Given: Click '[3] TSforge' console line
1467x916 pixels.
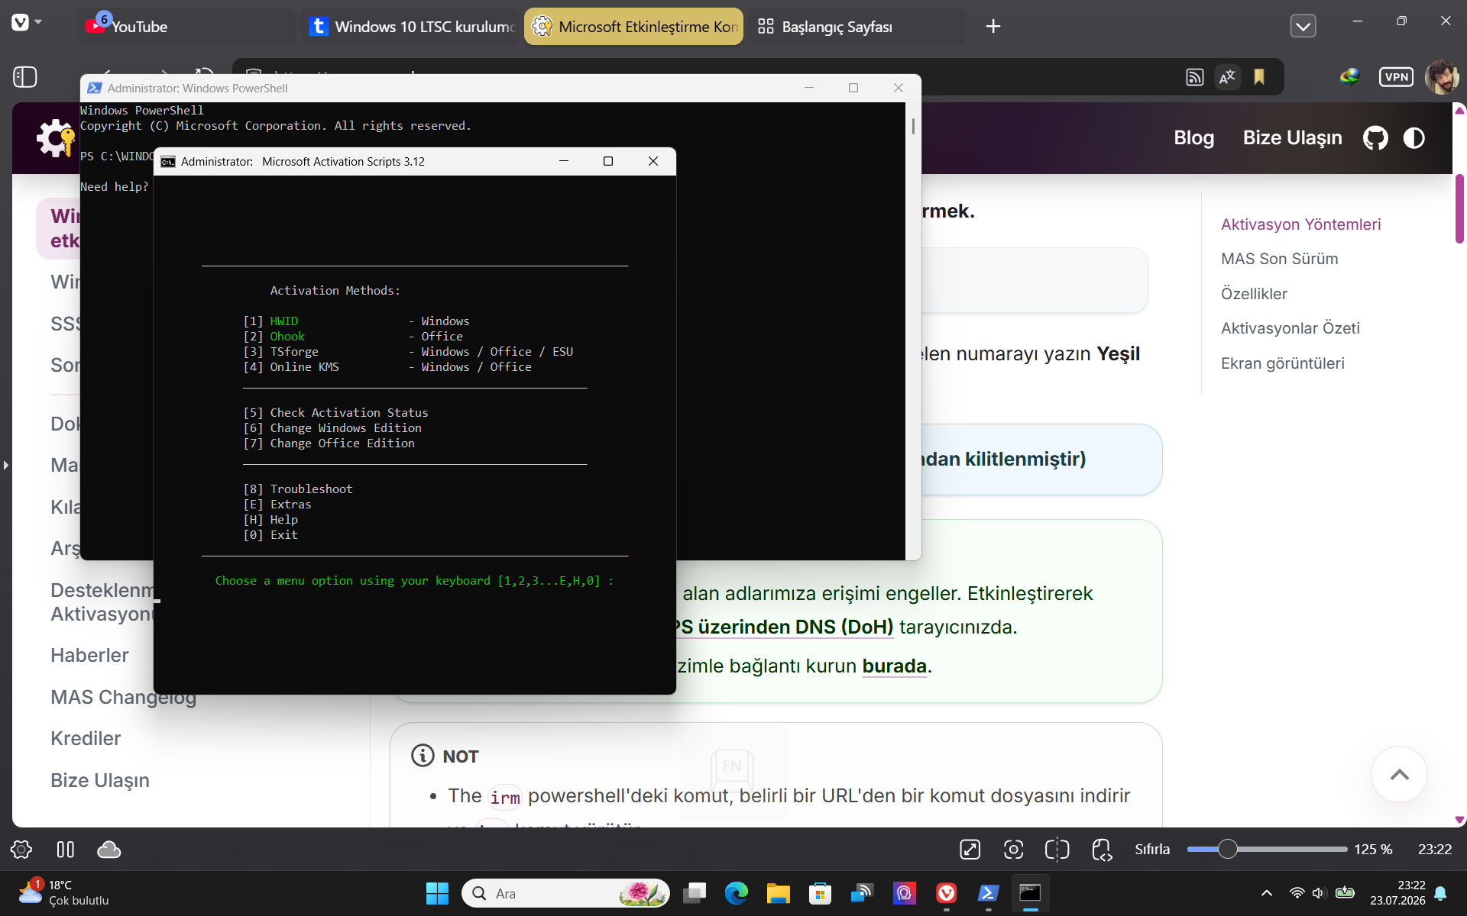Looking at the screenshot, I should click(x=408, y=352).
